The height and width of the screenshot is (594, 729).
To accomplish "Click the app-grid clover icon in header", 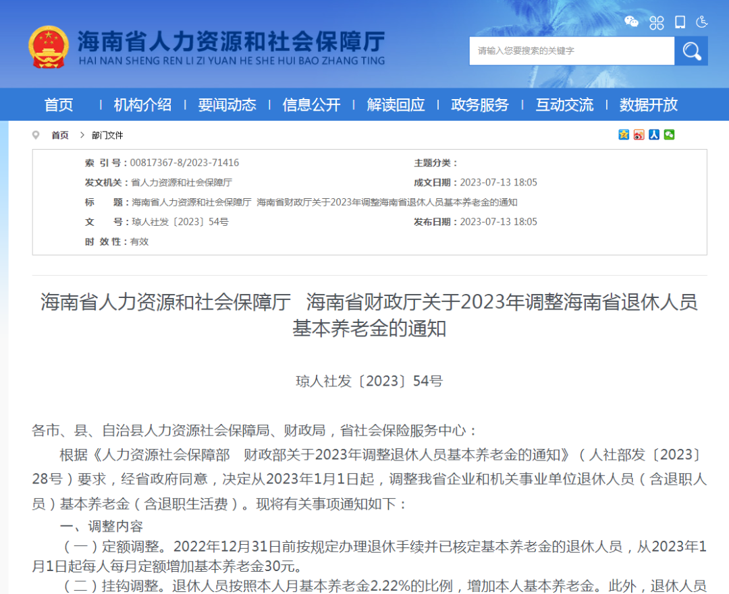I will tap(656, 22).
